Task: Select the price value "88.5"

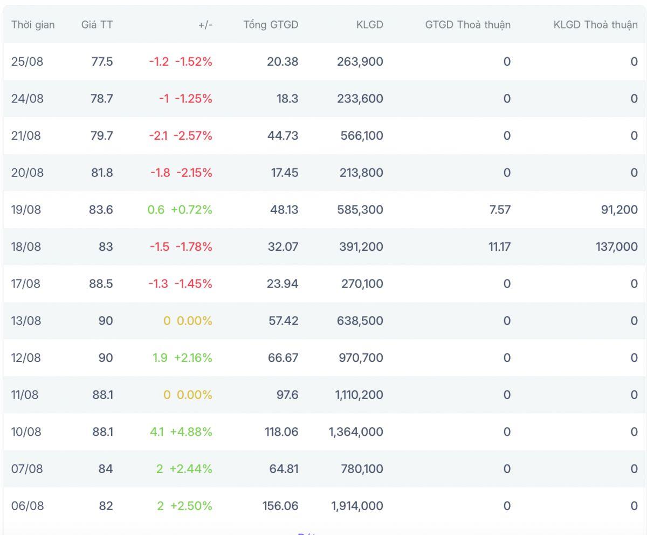Action: point(101,284)
